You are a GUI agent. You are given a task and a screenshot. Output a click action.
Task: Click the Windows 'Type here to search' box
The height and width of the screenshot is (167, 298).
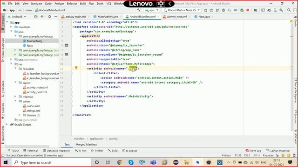point(51,162)
